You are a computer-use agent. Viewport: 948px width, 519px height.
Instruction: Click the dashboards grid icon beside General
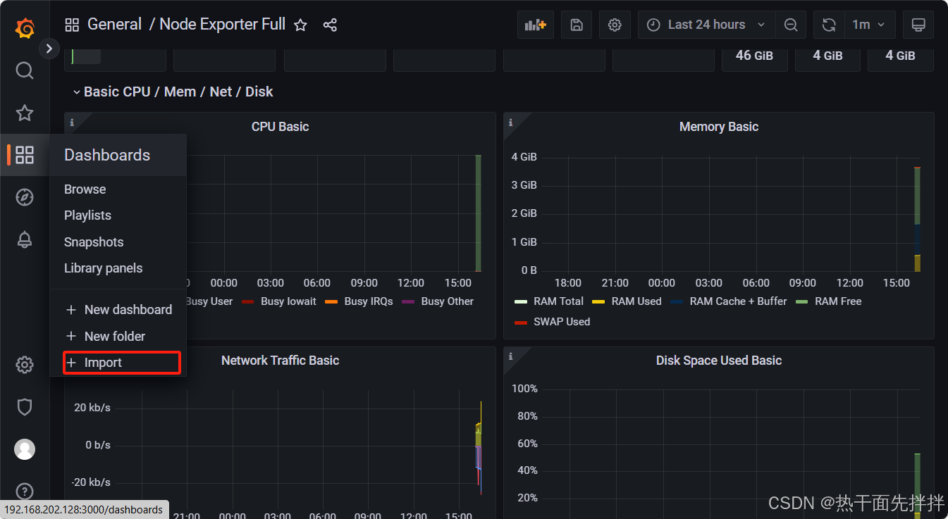tap(72, 25)
